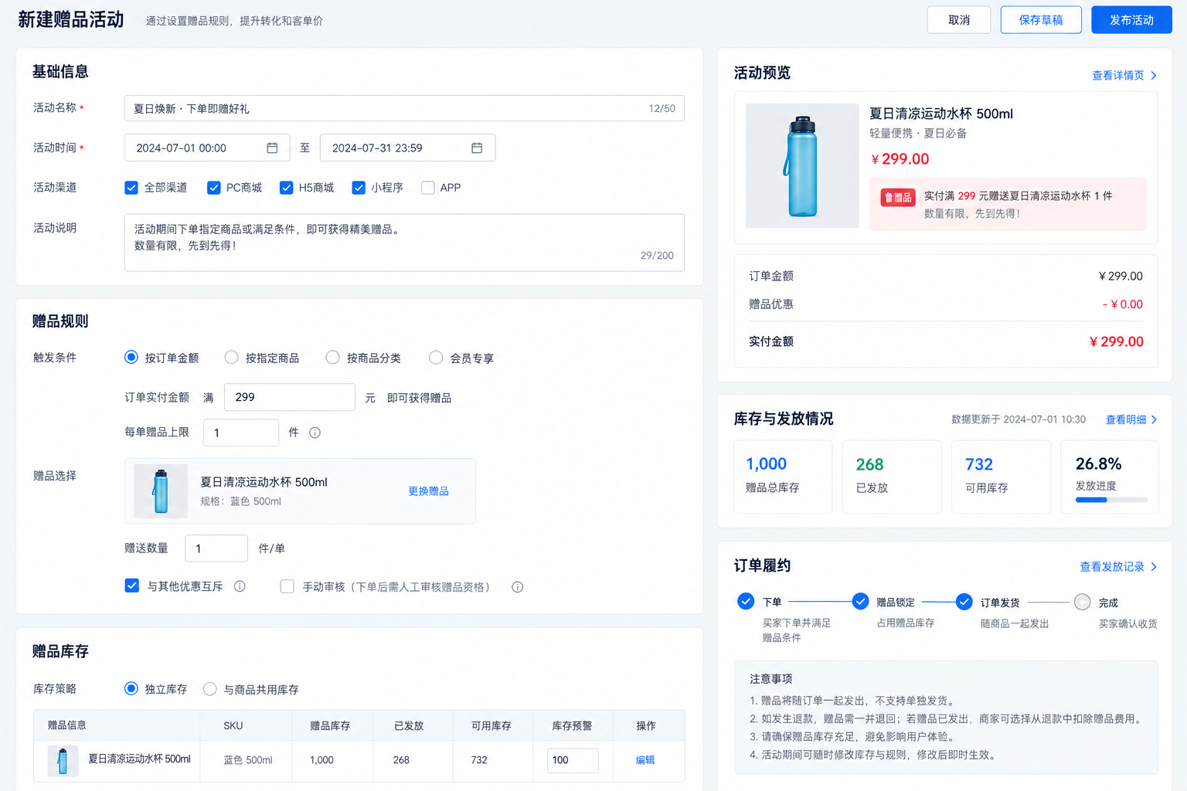Uncheck the H5商城 channel
This screenshot has width=1187, height=791.
287,188
